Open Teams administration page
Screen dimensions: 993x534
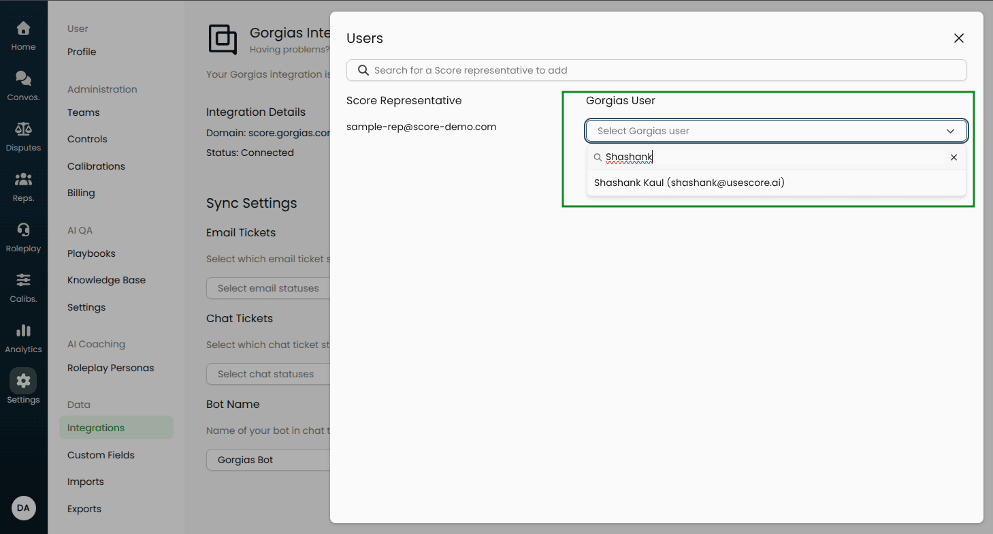83,112
